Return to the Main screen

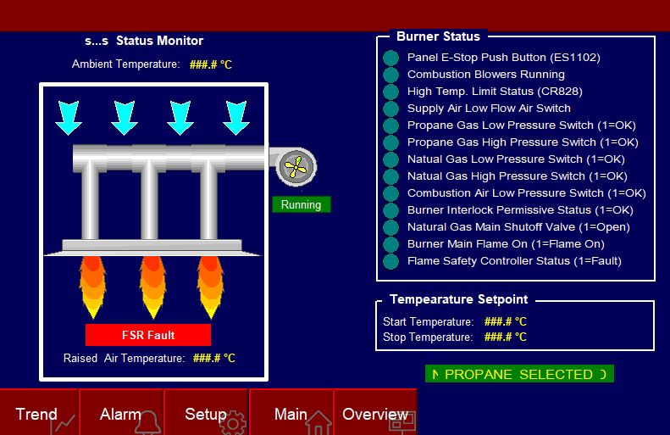pyautogui.click(x=291, y=413)
